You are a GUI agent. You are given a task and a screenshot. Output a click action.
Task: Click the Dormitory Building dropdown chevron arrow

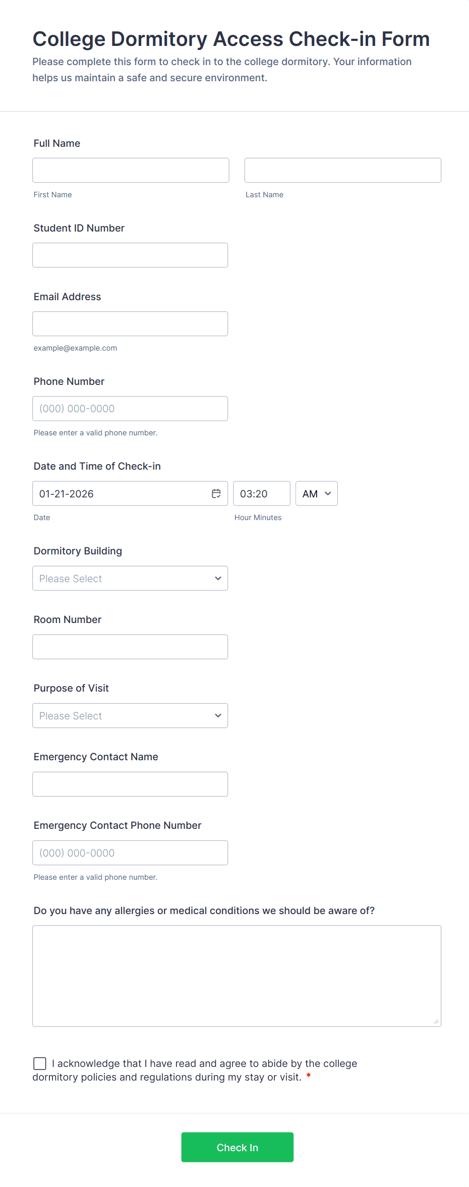click(x=218, y=578)
